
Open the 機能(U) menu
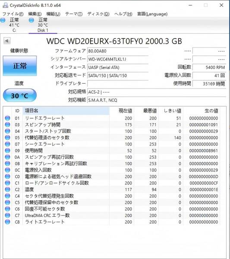pos(53,14)
